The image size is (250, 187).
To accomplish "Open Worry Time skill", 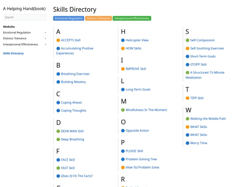I will click(x=199, y=143).
